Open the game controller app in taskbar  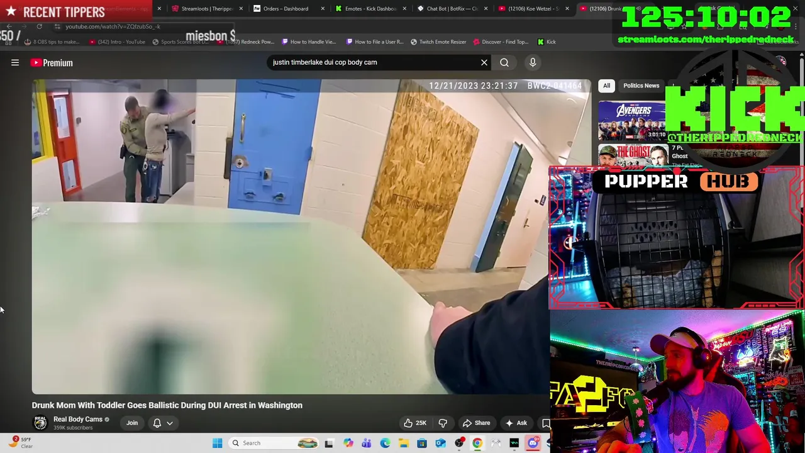tap(496, 443)
